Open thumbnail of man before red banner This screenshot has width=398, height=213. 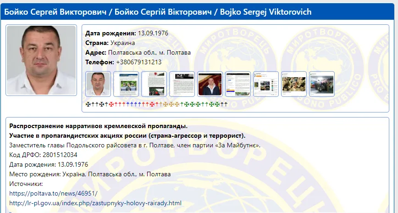click(210, 84)
